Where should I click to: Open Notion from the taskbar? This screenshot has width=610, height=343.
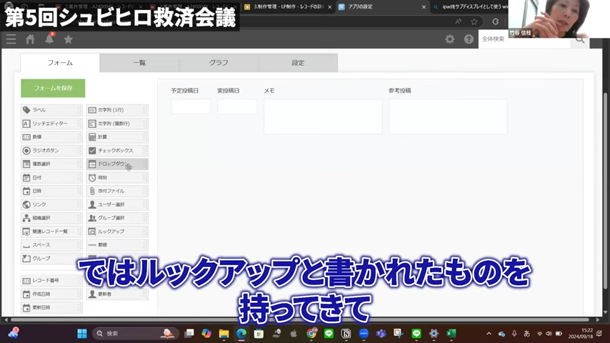click(346, 334)
